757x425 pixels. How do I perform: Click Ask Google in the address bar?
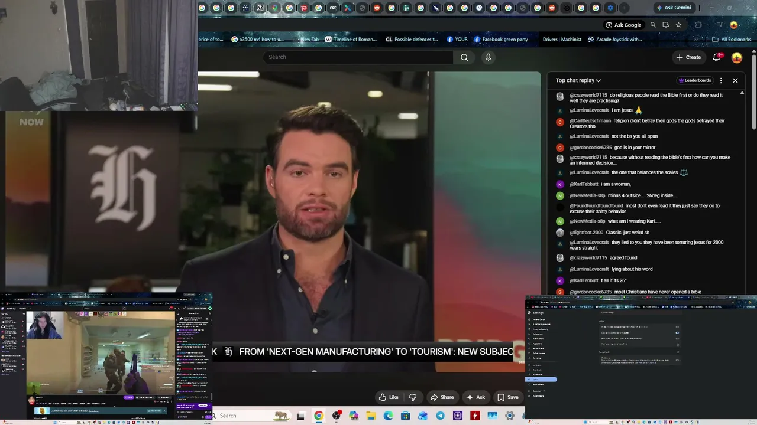[623, 25]
